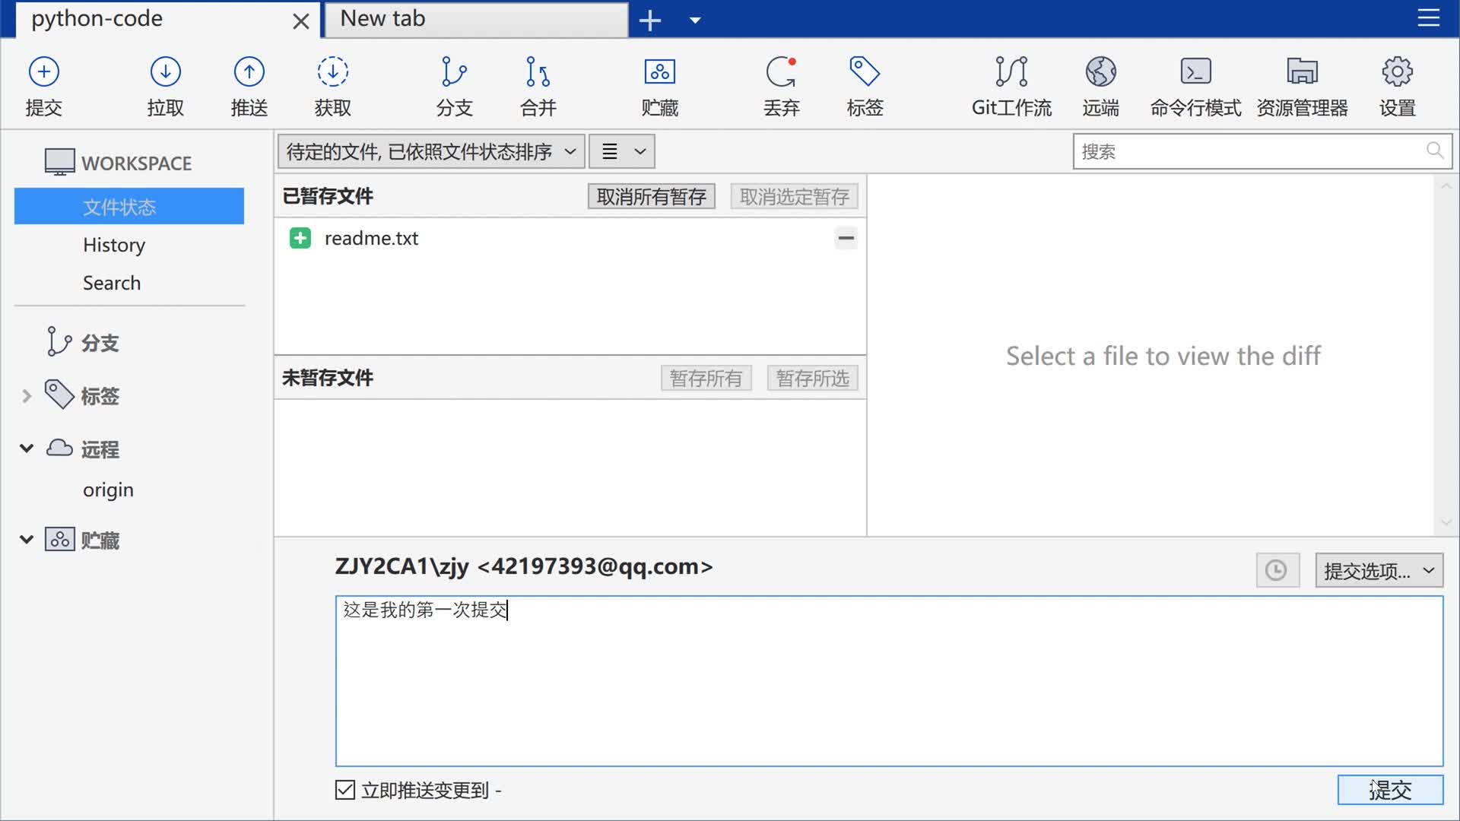Select History in the workspace sidebar
Screen dimensions: 1460x821
(114, 245)
